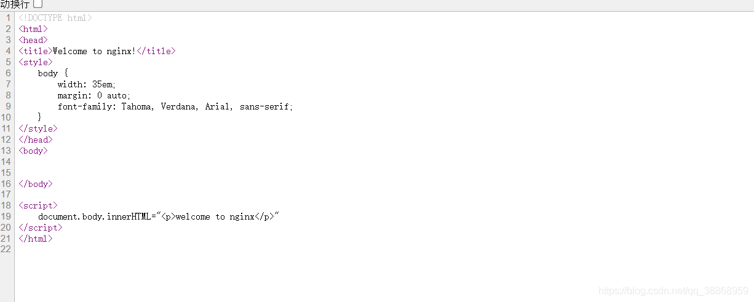The width and height of the screenshot is (754, 302).
Task: Click line number 4 in gutter
Action: [x=9, y=51]
